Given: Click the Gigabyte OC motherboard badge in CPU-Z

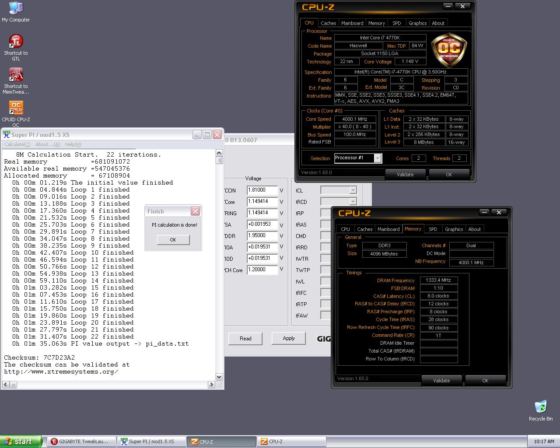Looking at the screenshot, I should [x=449, y=49].
